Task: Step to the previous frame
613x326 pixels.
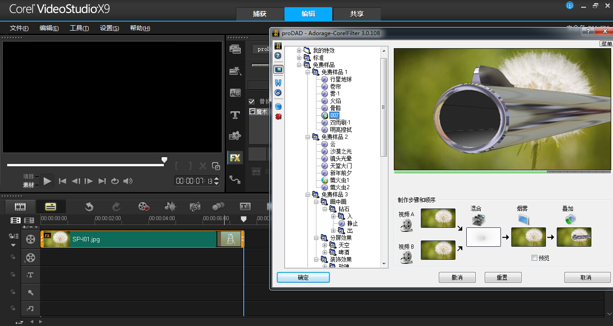Action: (x=76, y=181)
